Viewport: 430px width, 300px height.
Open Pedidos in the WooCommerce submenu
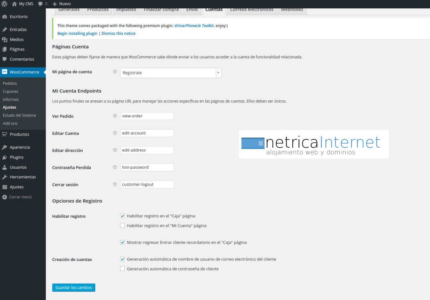click(x=10, y=83)
